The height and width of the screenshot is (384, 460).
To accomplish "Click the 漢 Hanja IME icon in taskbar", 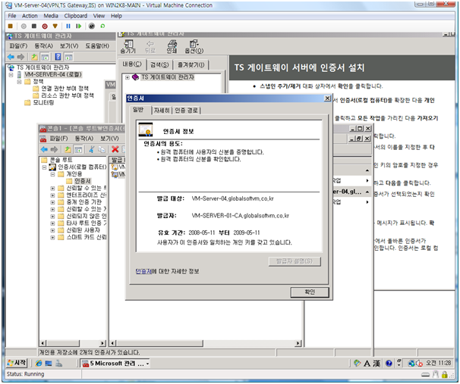I will pyautogui.click(x=377, y=364).
